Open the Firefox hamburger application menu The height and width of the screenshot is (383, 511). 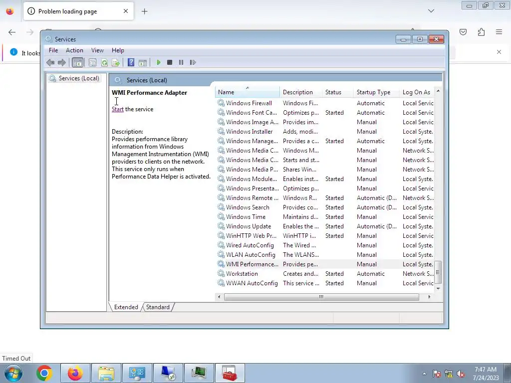[x=499, y=32]
